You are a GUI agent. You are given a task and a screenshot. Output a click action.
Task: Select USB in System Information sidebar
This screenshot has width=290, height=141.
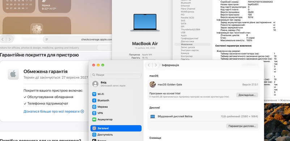pyautogui.click(x=183, y=32)
